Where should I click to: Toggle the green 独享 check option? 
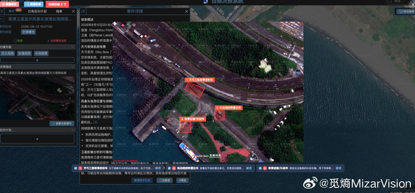[x=18, y=41]
